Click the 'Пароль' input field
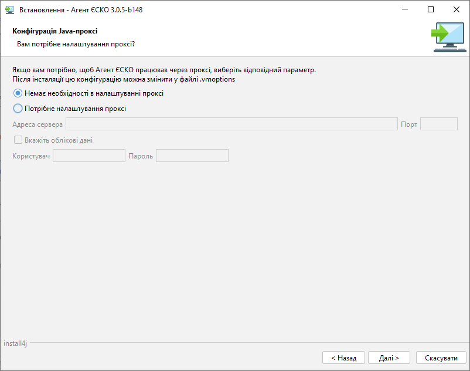470x371 pixels. pos(192,156)
